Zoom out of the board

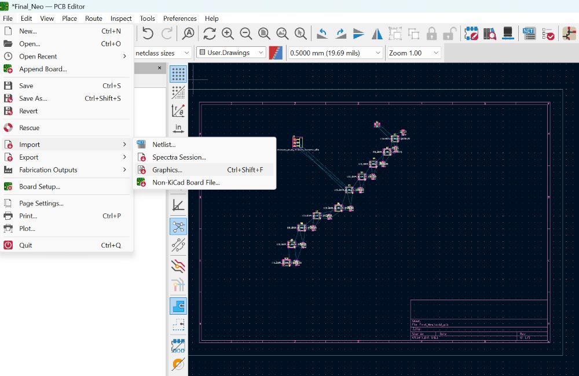(245, 34)
